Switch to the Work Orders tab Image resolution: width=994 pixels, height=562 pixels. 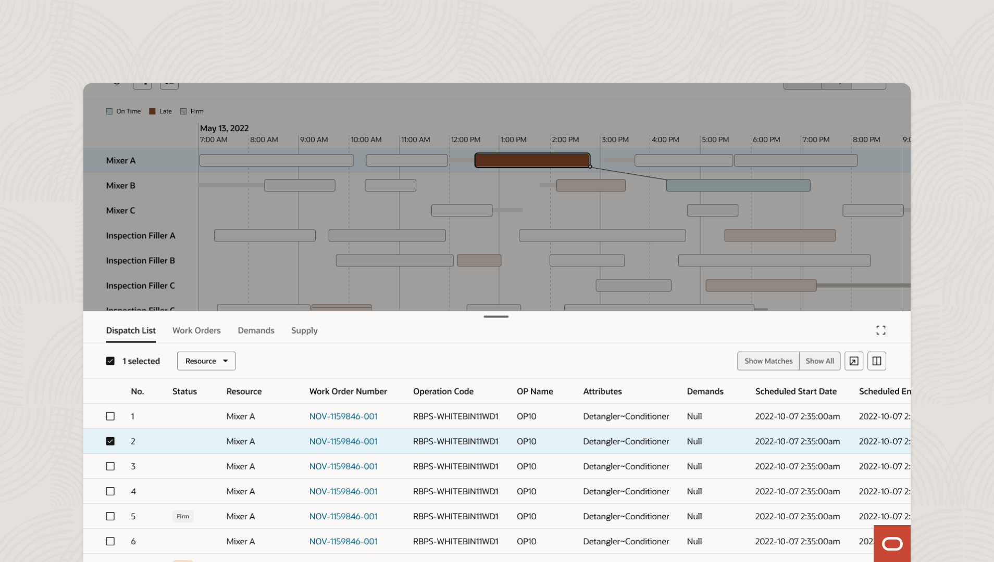tap(196, 330)
